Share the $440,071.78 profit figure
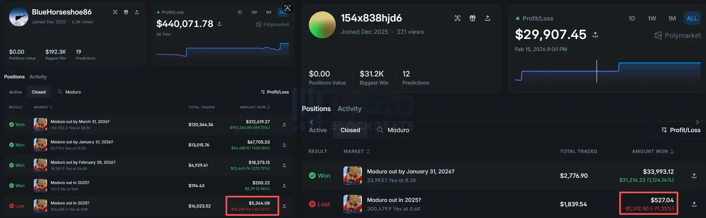 point(219,24)
